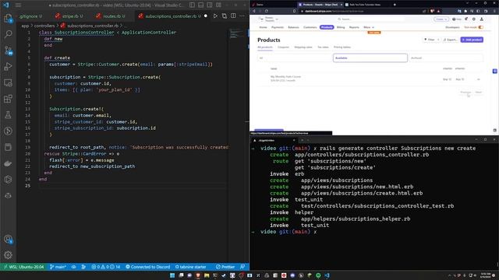Viewport: 499px width, 280px height.
Task: Select the All product filter
Action: (x=295, y=58)
